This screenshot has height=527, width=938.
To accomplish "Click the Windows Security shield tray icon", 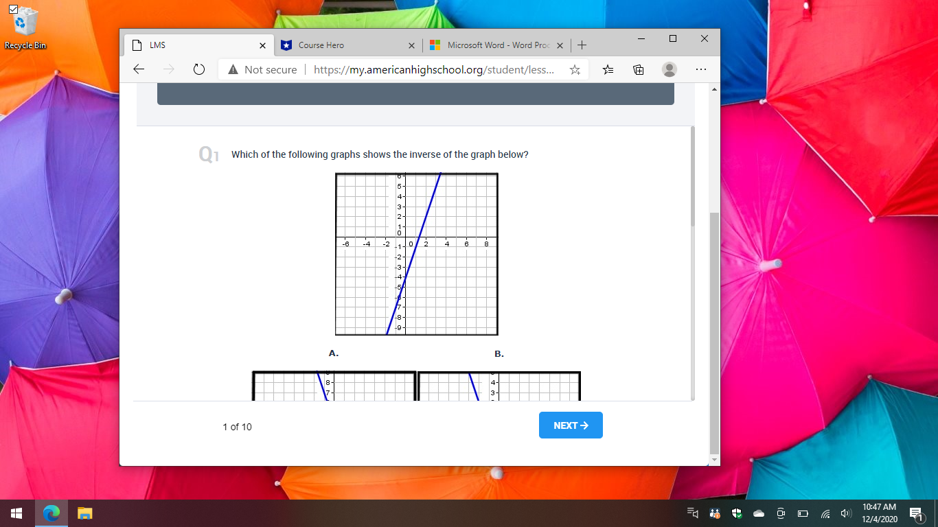I will 737,513.
